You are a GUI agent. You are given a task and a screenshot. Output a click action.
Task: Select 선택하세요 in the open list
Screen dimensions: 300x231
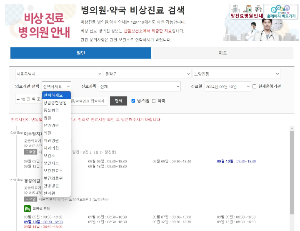56,95
